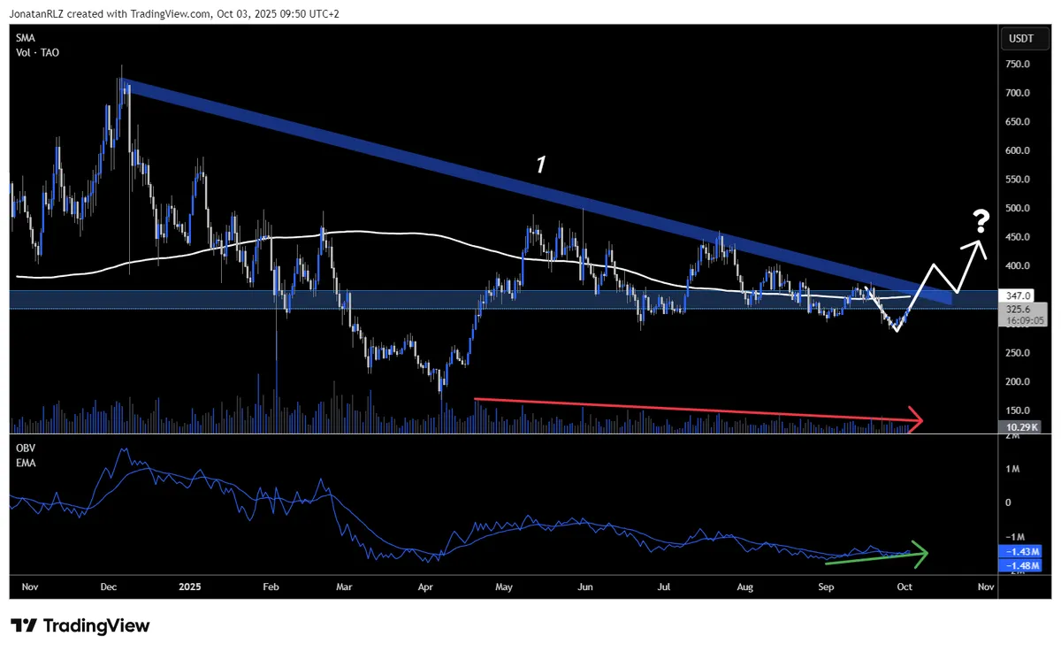Toggle the EMA legend in OBV pane
The height and width of the screenshot is (652, 1061).
[x=25, y=463]
